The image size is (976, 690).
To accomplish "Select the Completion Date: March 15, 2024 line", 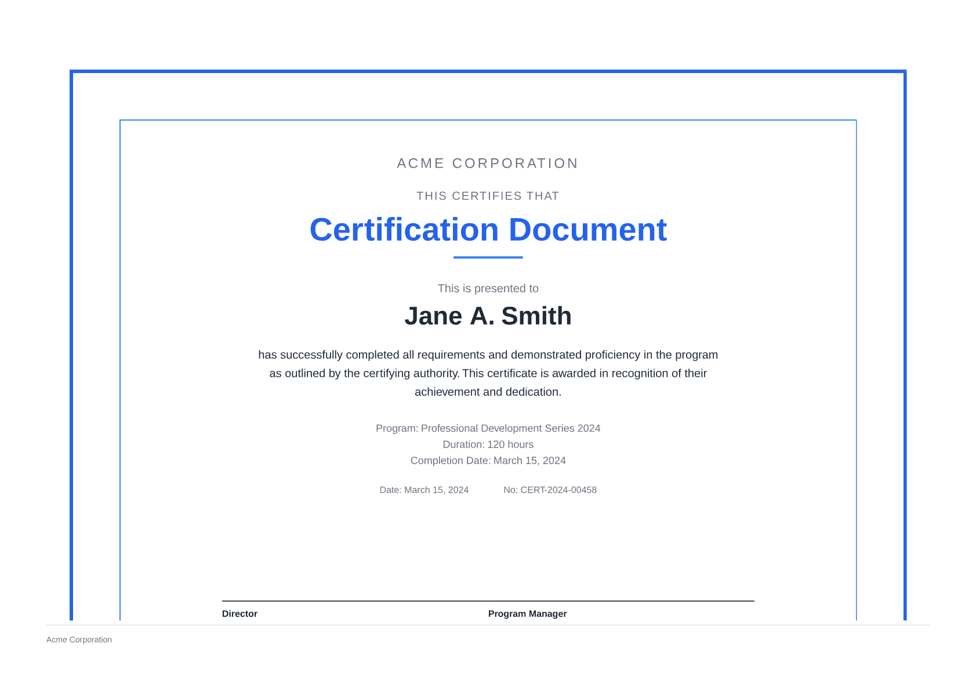I will 488,460.
